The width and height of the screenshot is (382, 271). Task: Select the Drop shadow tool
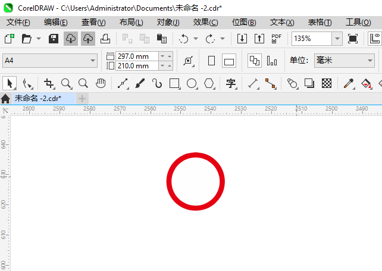(309, 83)
